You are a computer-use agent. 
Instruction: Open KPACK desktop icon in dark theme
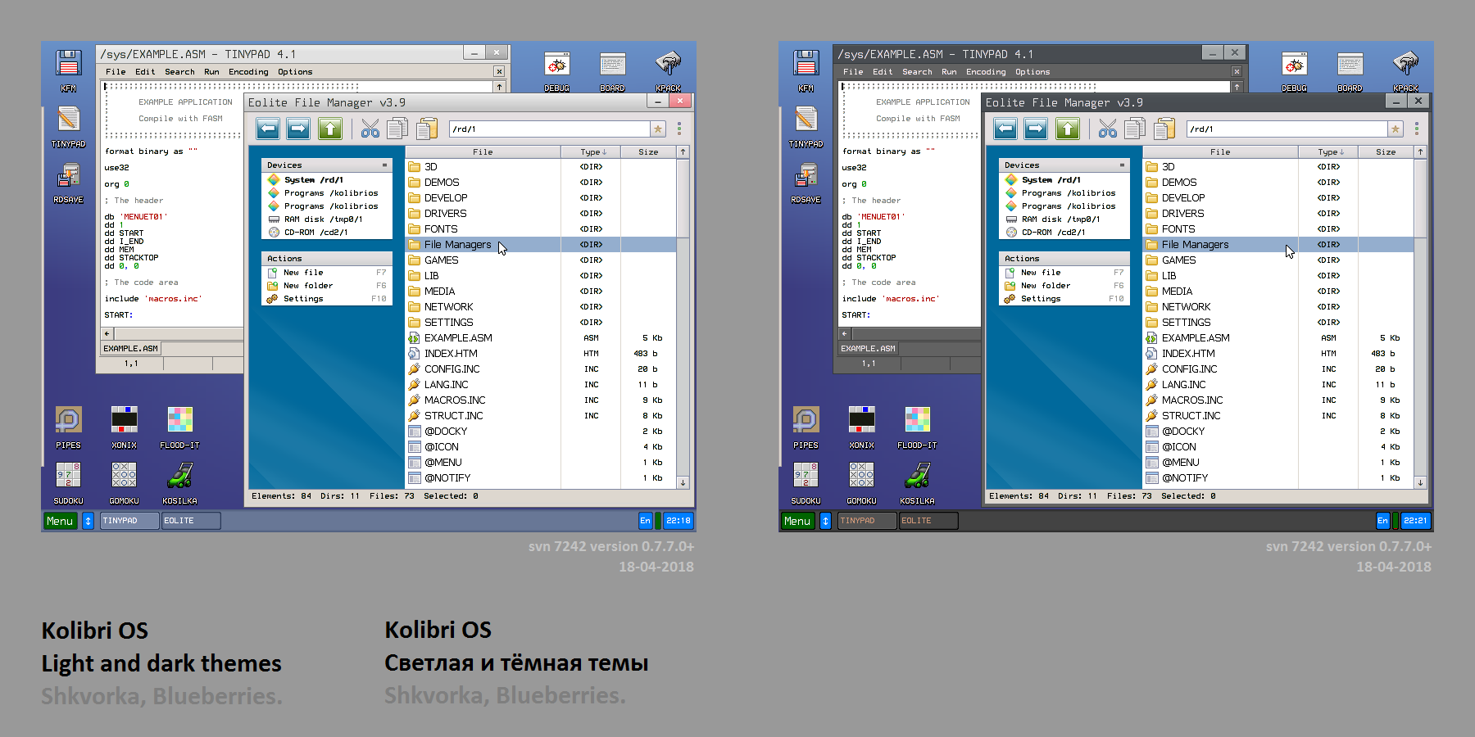pos(1406,71)
